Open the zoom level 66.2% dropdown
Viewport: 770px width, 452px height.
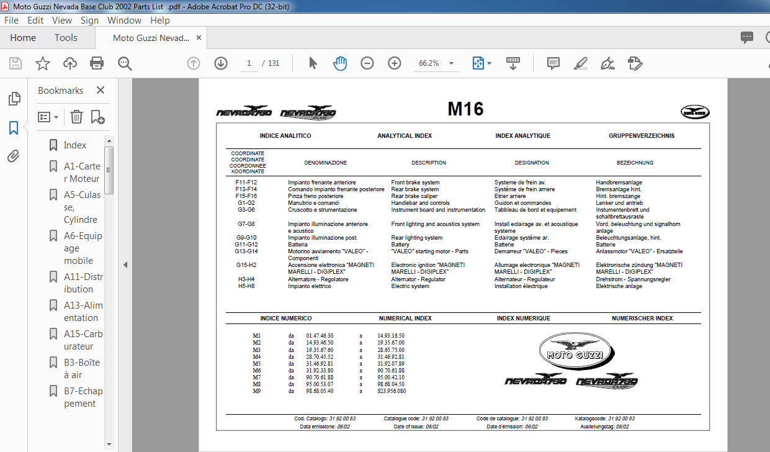point(451,63)
